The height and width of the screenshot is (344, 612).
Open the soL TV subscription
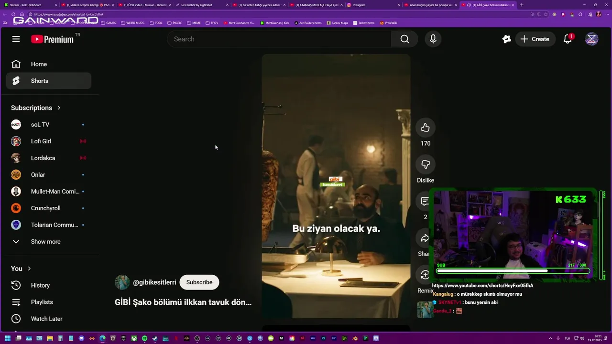coord(48,125)
